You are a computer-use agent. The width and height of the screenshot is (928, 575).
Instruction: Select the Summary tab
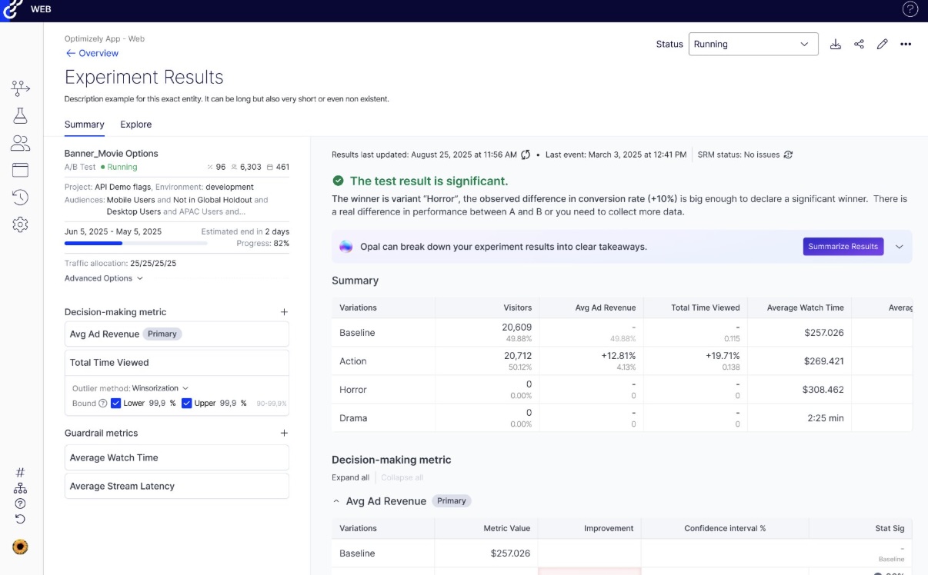[x=84, y=125]
